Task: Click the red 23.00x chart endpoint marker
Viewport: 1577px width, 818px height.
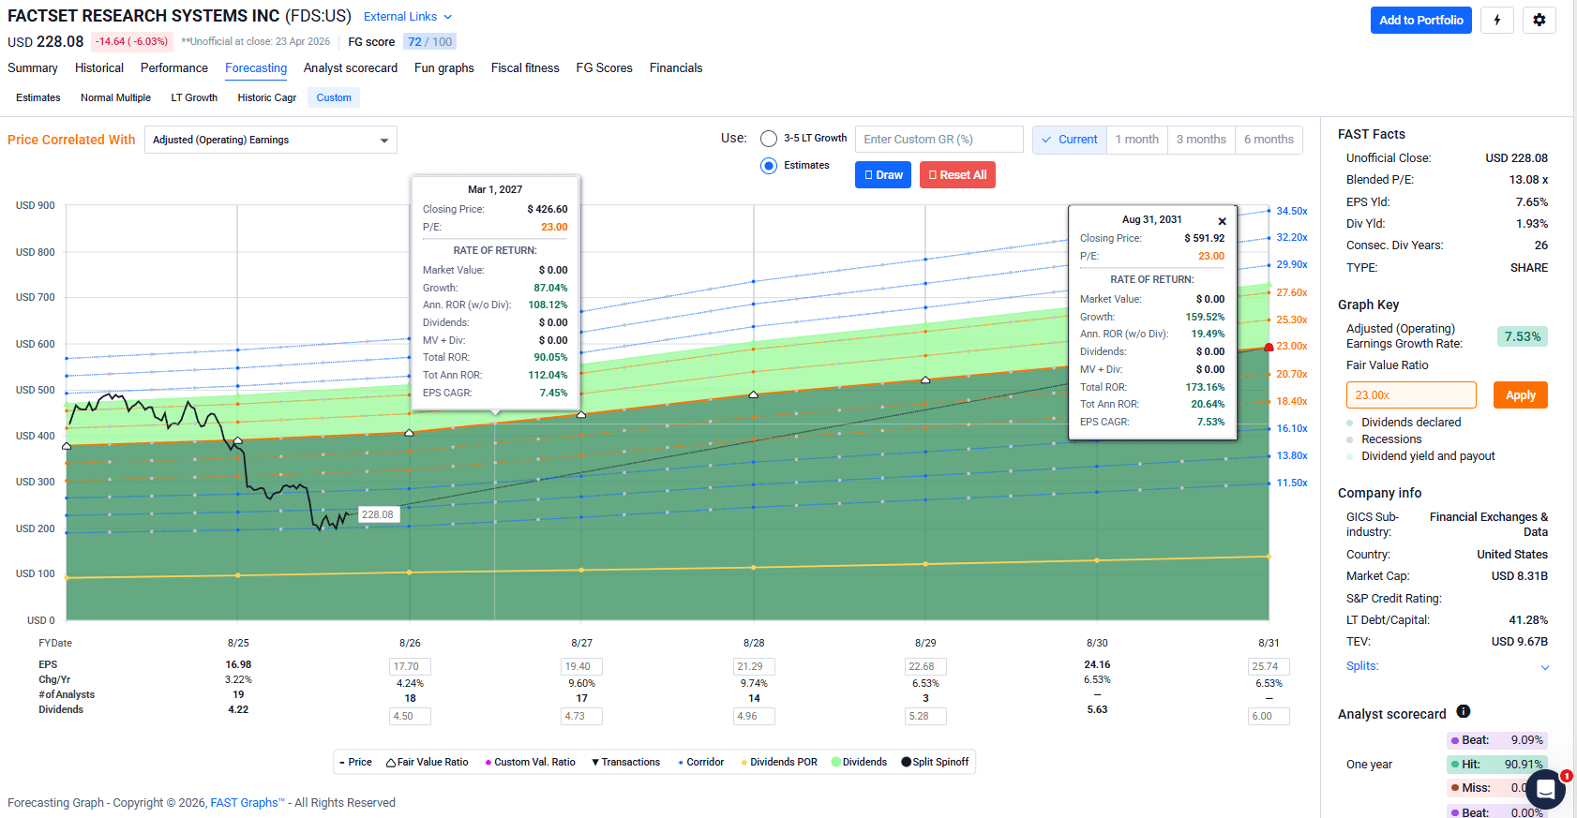Action: point(1269,348)
